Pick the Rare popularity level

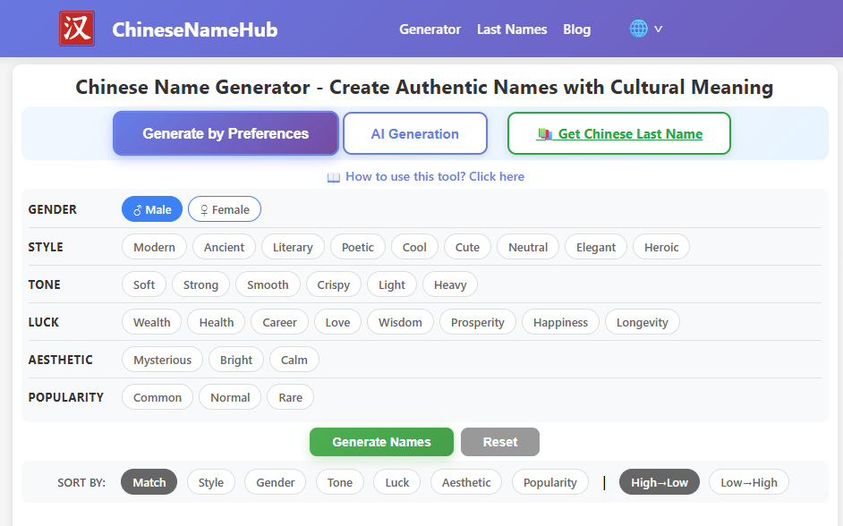pos(290,396)
